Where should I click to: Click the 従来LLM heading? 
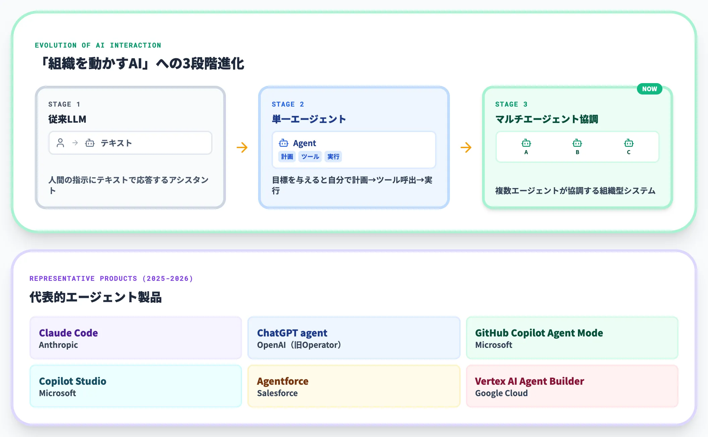[67, 119]
